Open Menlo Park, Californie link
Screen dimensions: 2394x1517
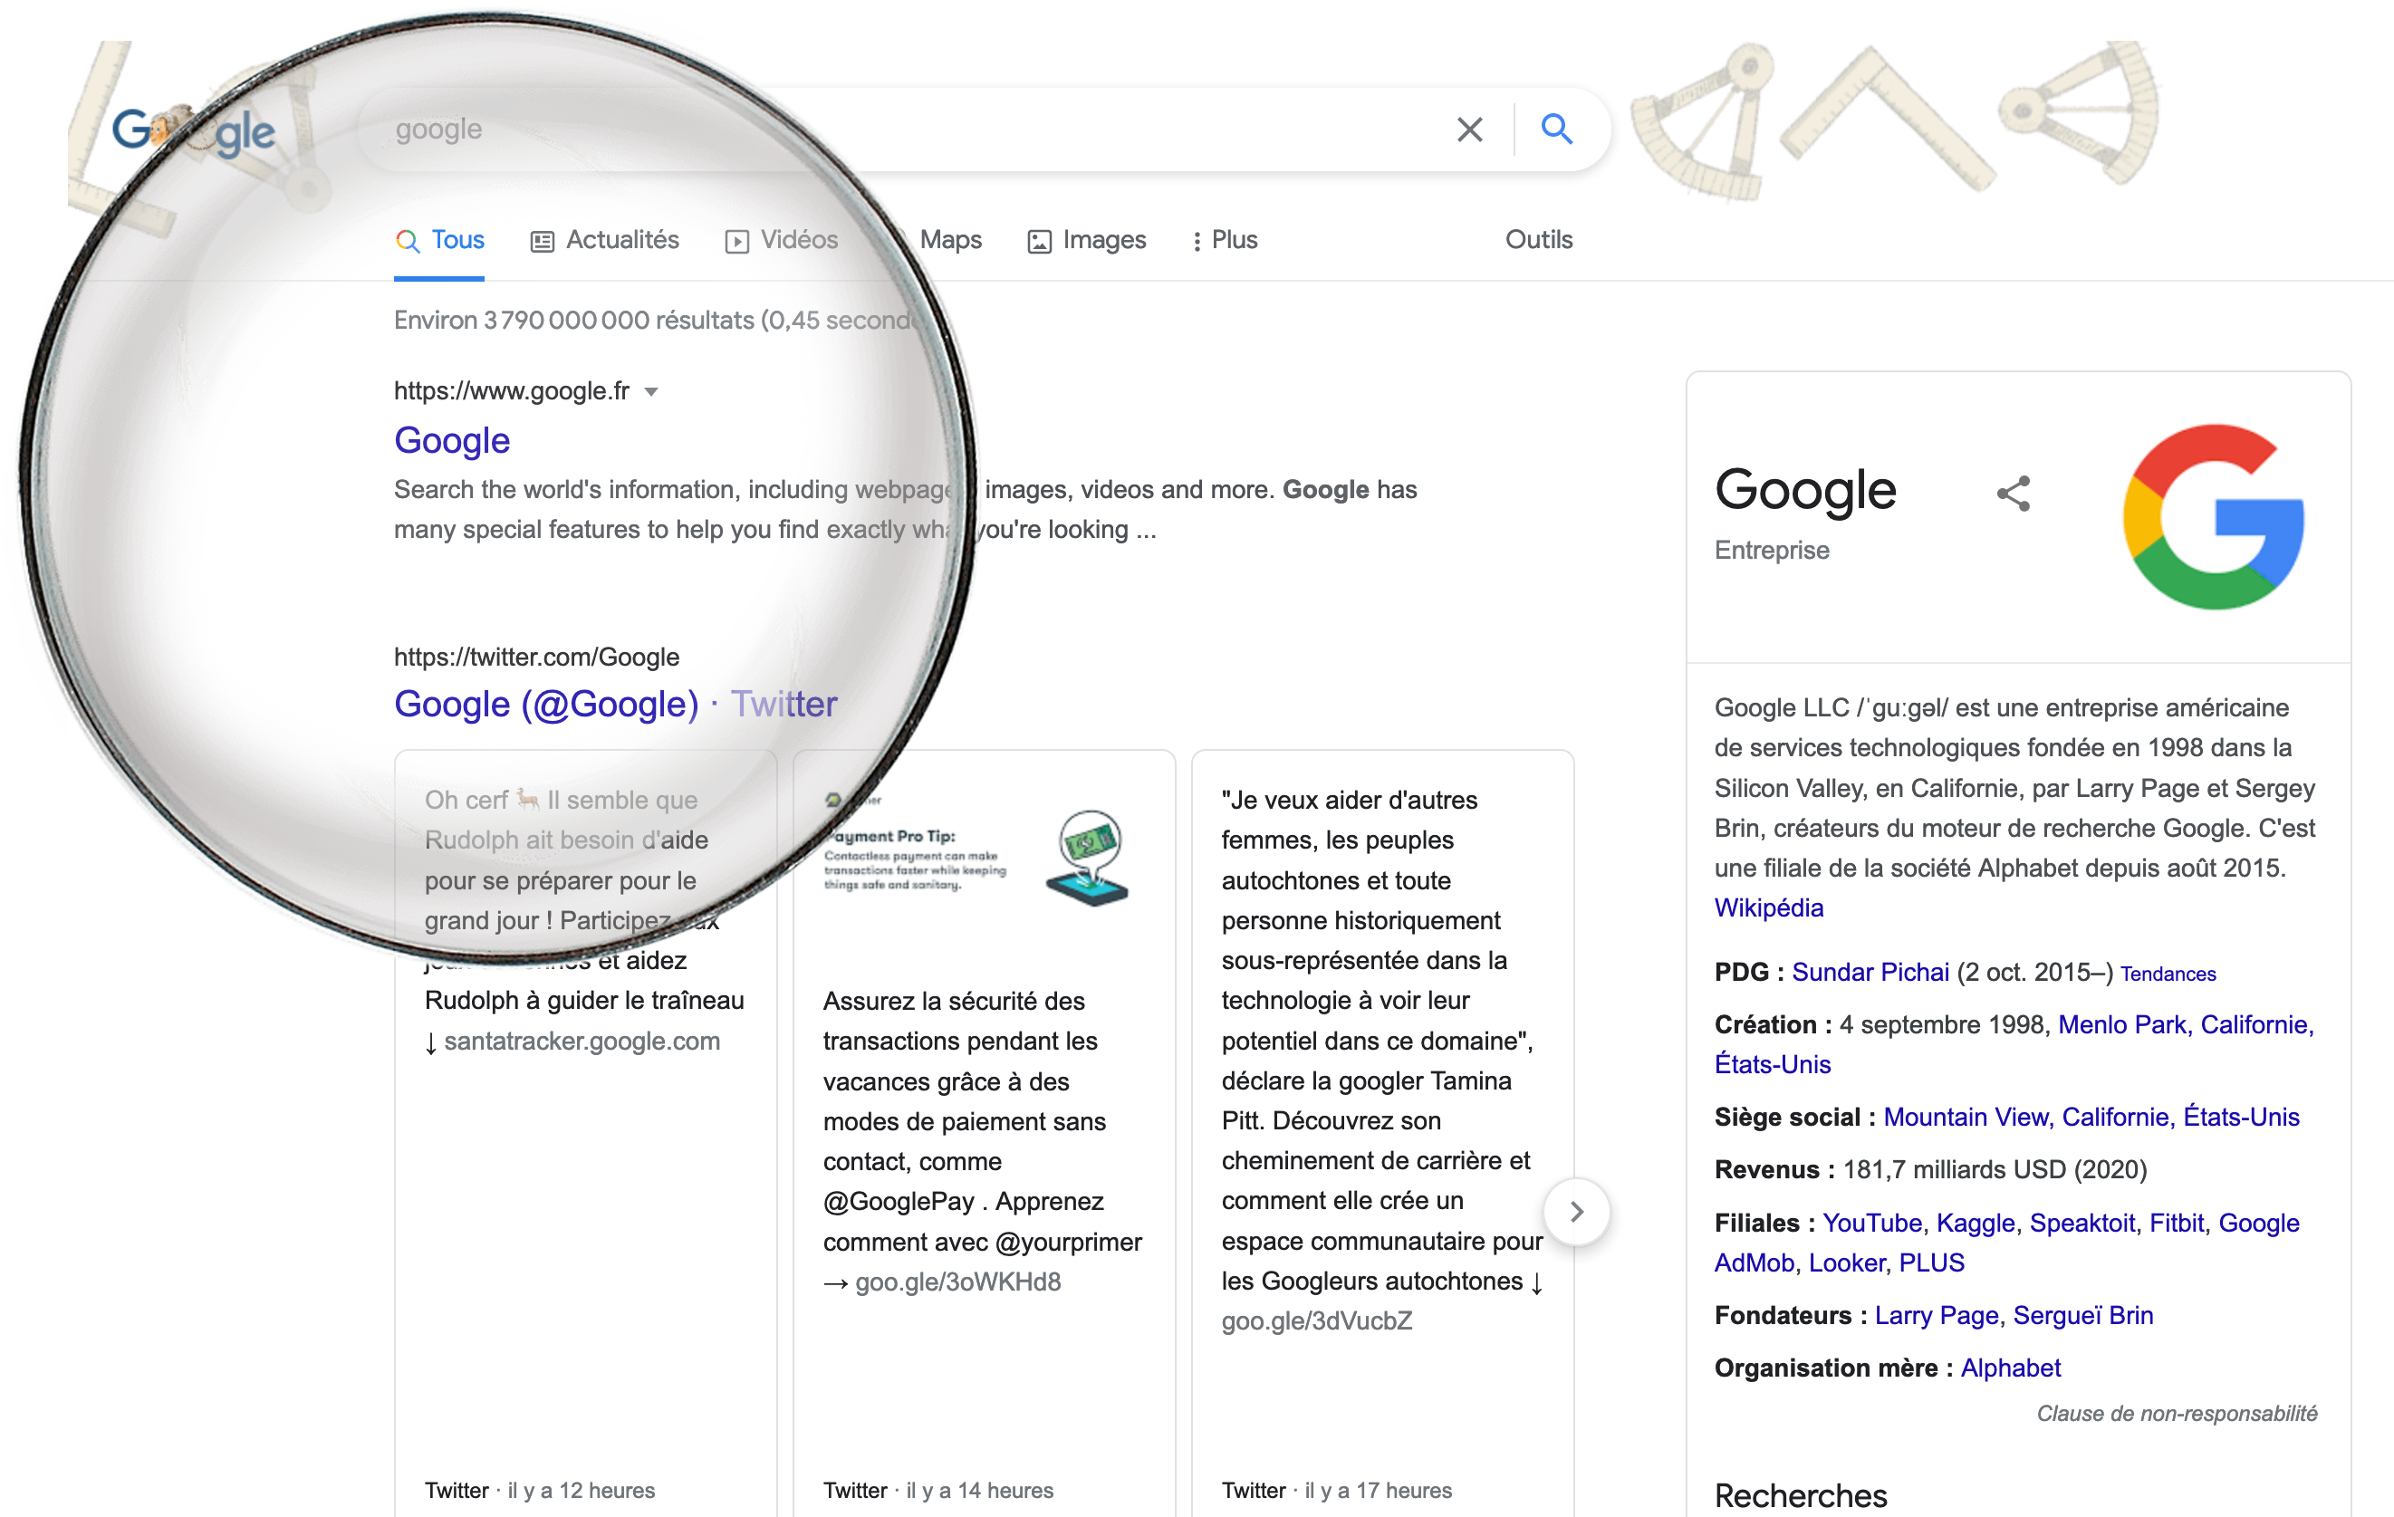(2186, 1024)
